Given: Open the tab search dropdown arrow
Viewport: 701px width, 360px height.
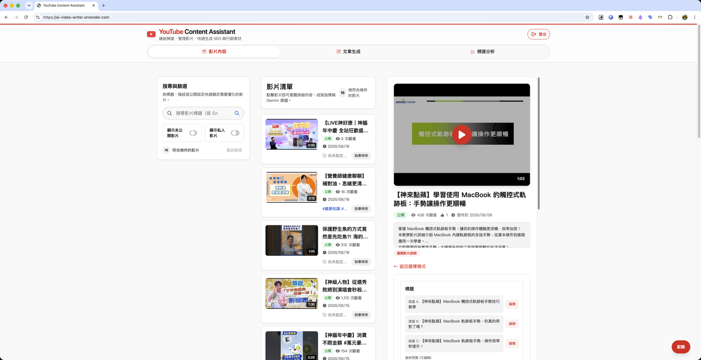Looking at the screenshot, I should [29, 6].
